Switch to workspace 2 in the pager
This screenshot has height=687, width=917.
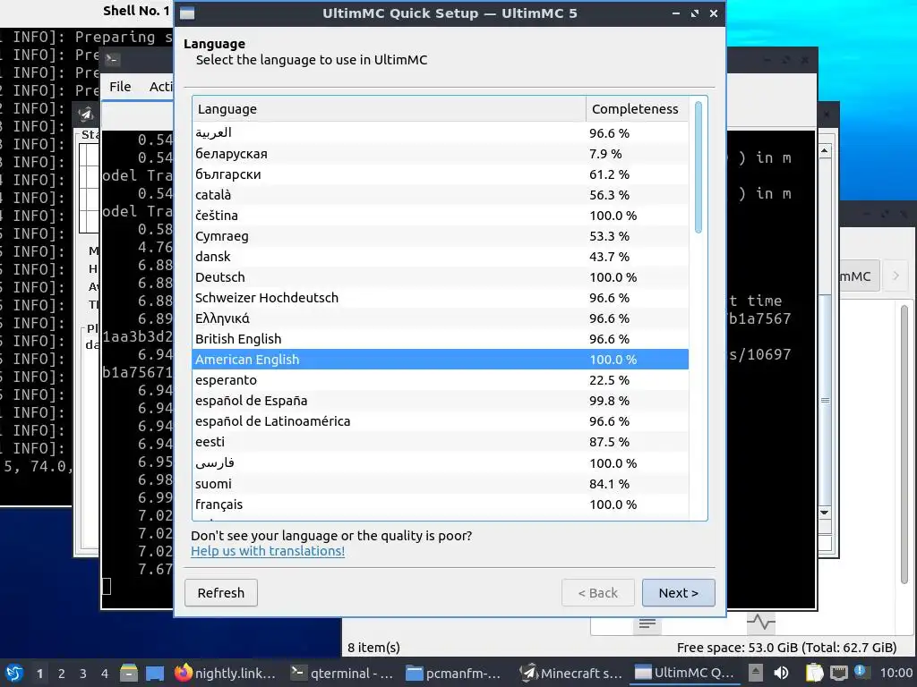point(62,674)
